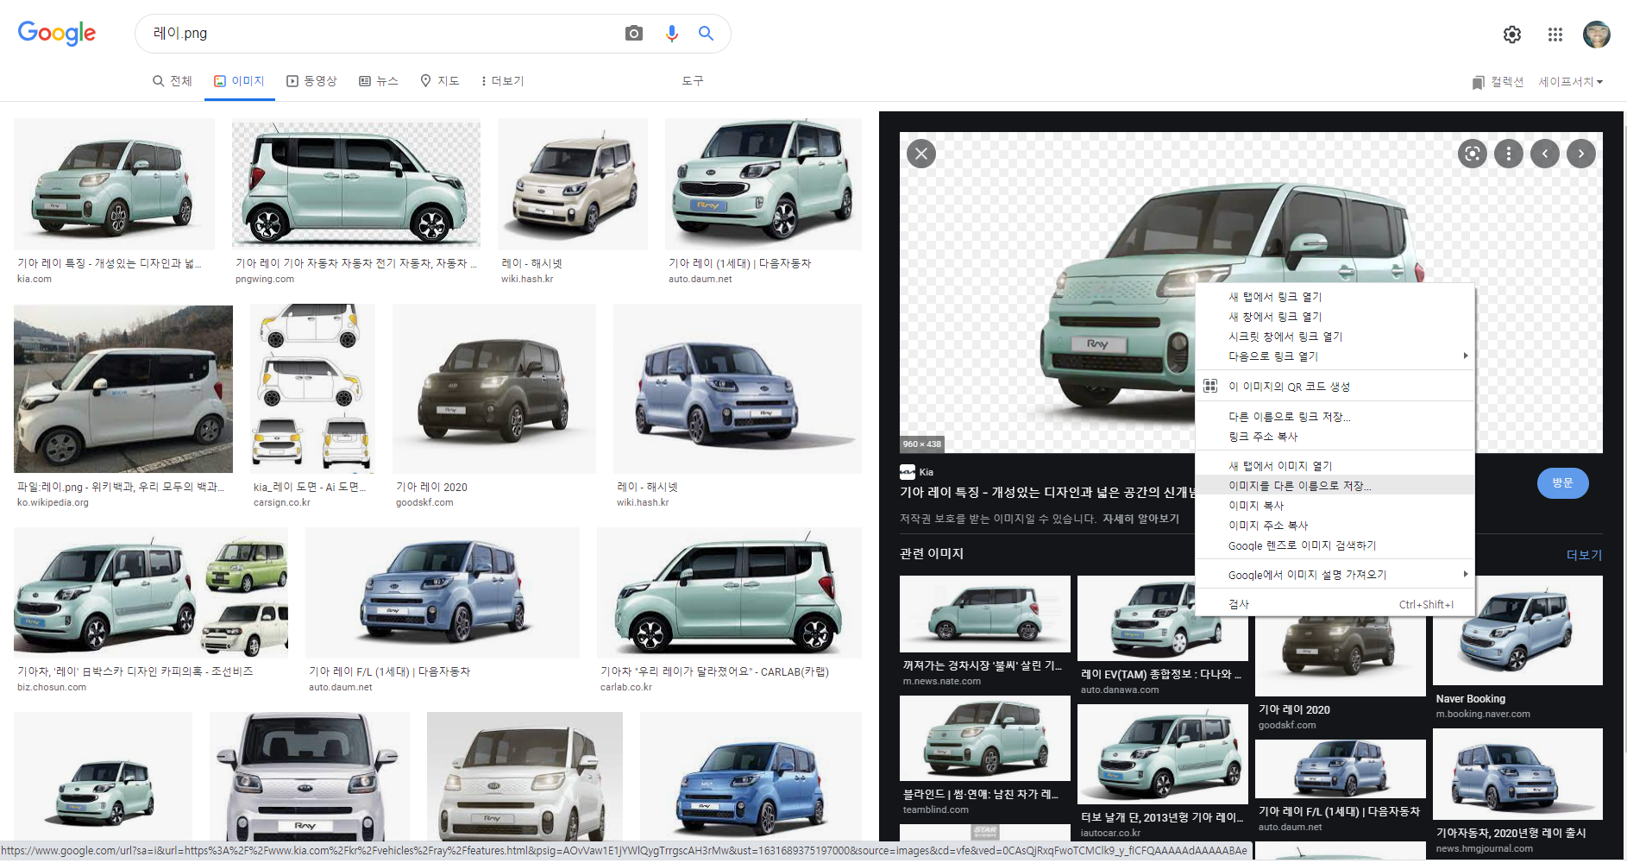Open related Naver Booking image
Viewport: 1627px width, 863px height.
1517,631
